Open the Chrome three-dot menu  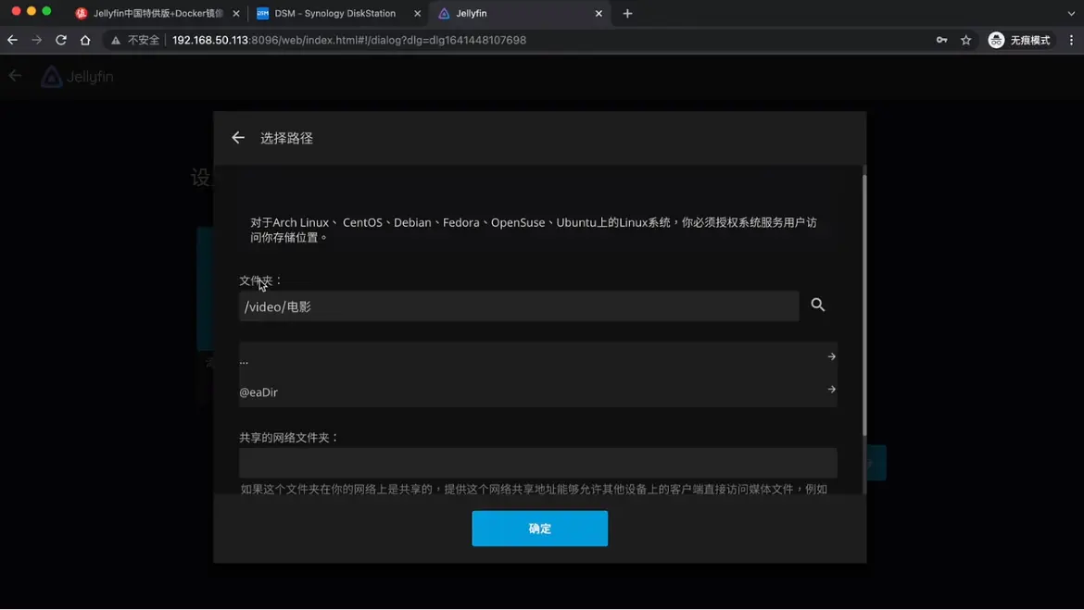[1071, 40]
